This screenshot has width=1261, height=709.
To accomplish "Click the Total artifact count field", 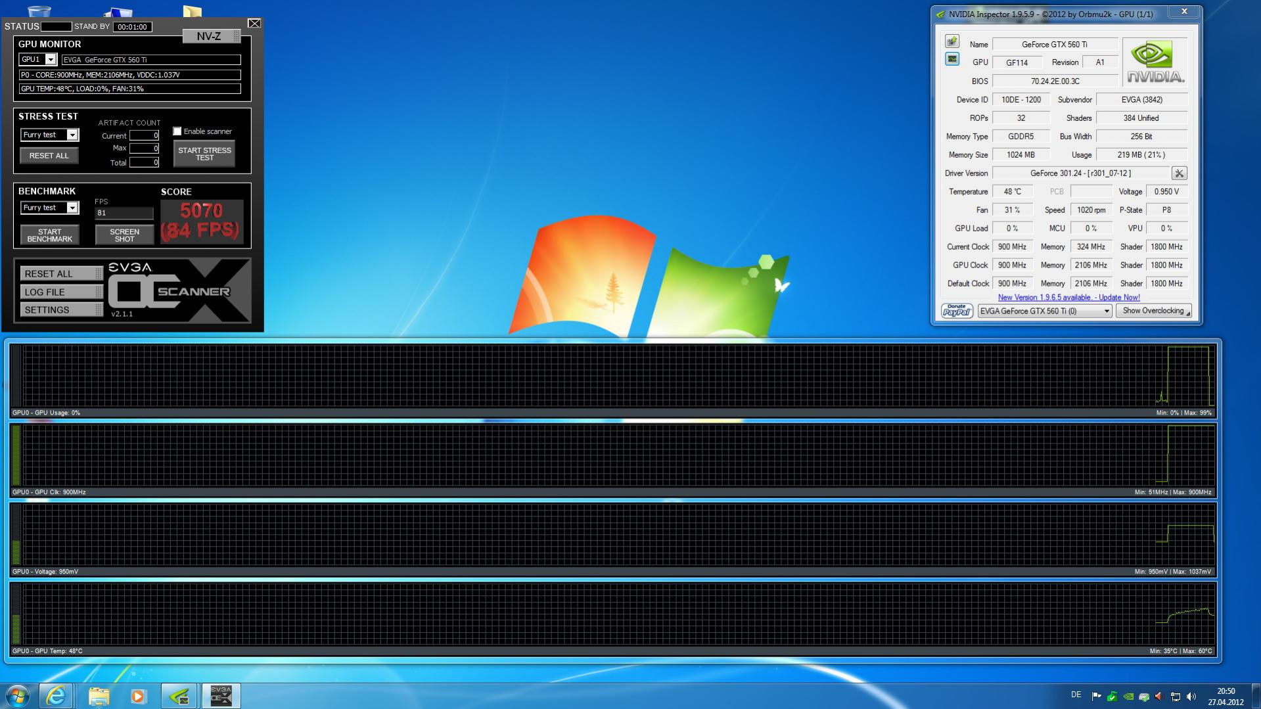I will [144, 162].
